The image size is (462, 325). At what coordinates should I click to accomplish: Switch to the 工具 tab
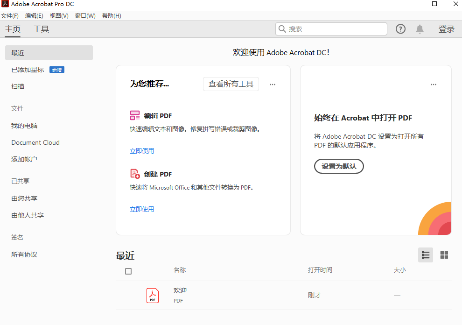41,29
